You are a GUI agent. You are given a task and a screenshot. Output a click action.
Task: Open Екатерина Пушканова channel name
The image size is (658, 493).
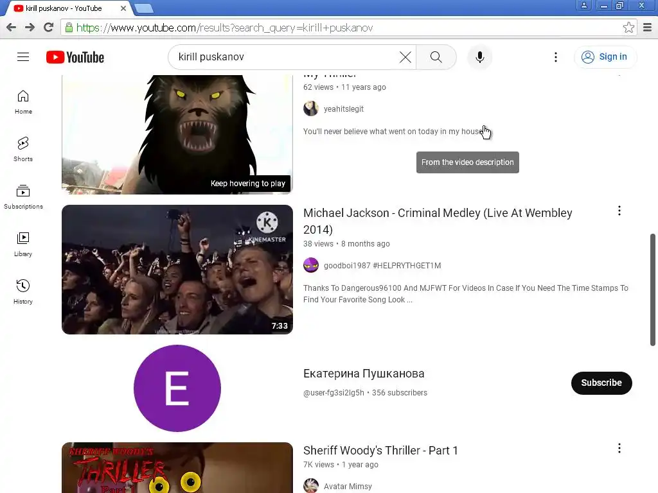click(364, 374)
